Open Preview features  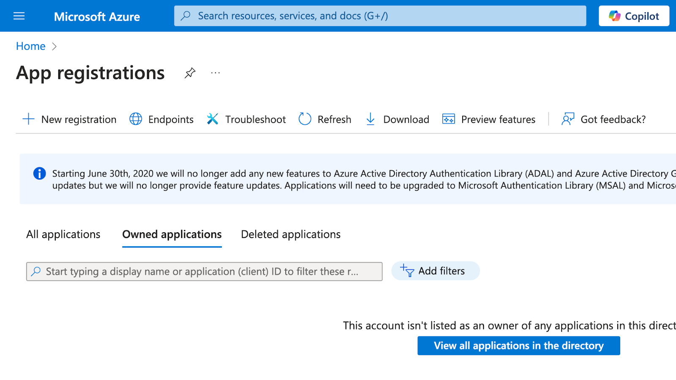click(489, 119)
